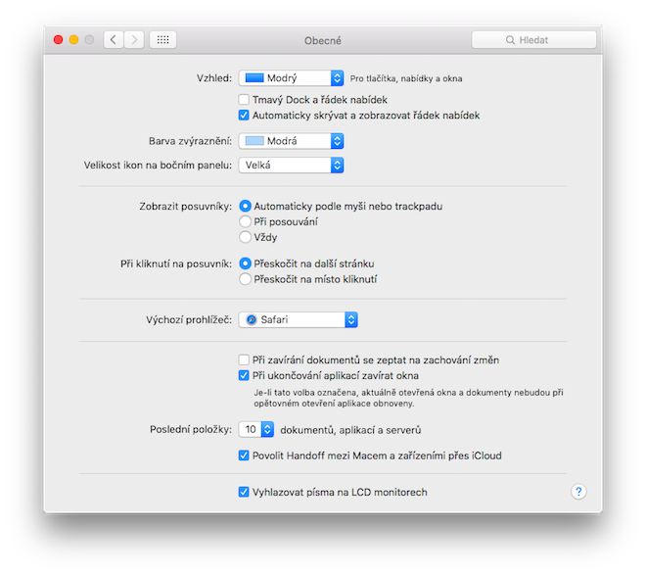This screenshot has width=646, height=575.
Task: Click the forward navigation arrow
Action: [135, 40]
